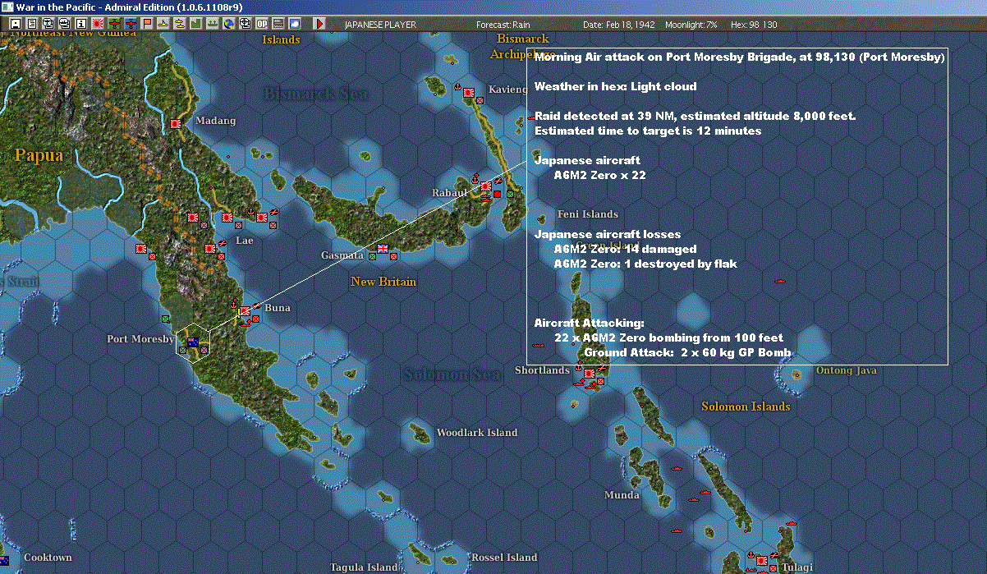Image resolution: width=987 pixels, height=574 pixels.
Task: Click the 'Port Moresby' map label
Action: (x=140, y=339)
